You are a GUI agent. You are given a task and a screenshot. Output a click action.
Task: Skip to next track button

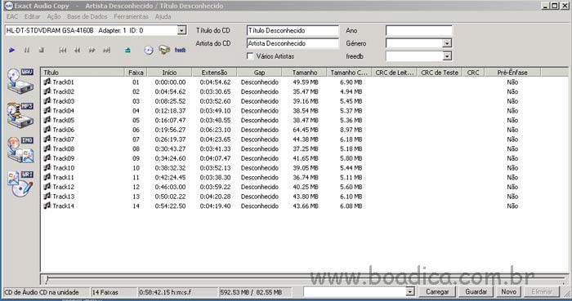point(106,51)
